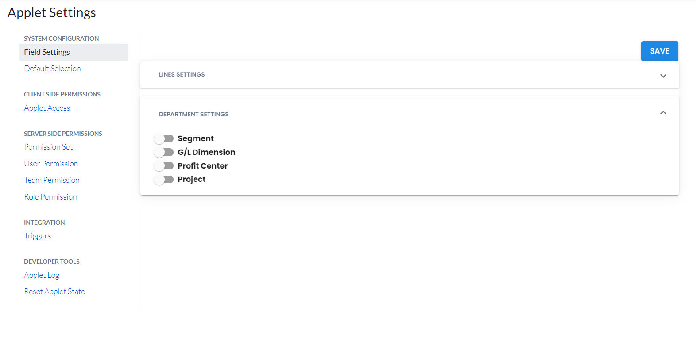This screenshot has width=697, height=350.
Task: Open the Default Selection page
Action: (x=52, y=69)
